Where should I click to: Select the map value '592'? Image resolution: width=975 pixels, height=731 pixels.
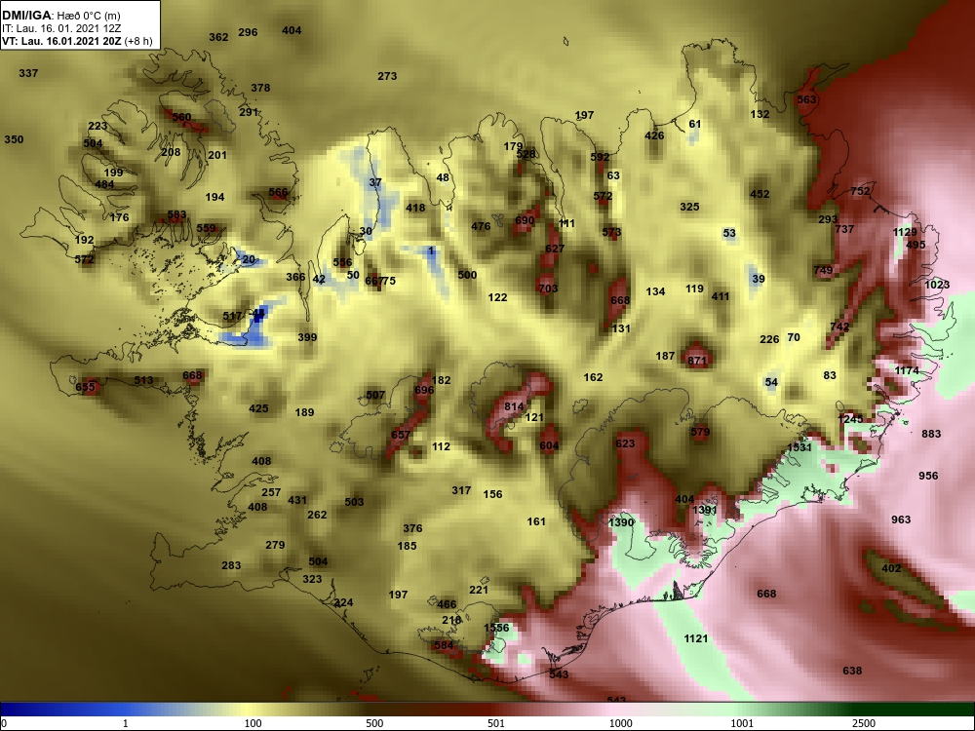click(600, 157)
